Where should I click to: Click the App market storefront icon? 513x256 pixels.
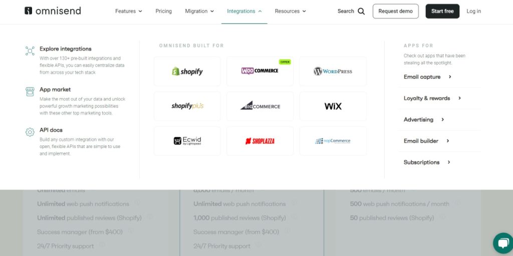30,91
